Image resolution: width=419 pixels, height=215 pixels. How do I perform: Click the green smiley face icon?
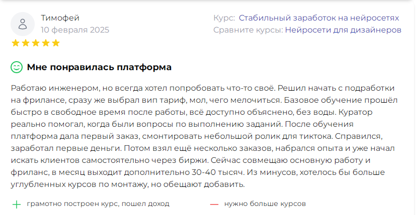coord(17,67)
